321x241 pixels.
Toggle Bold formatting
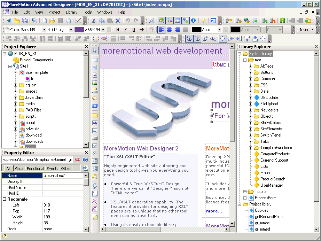click(x=118, y=30)
